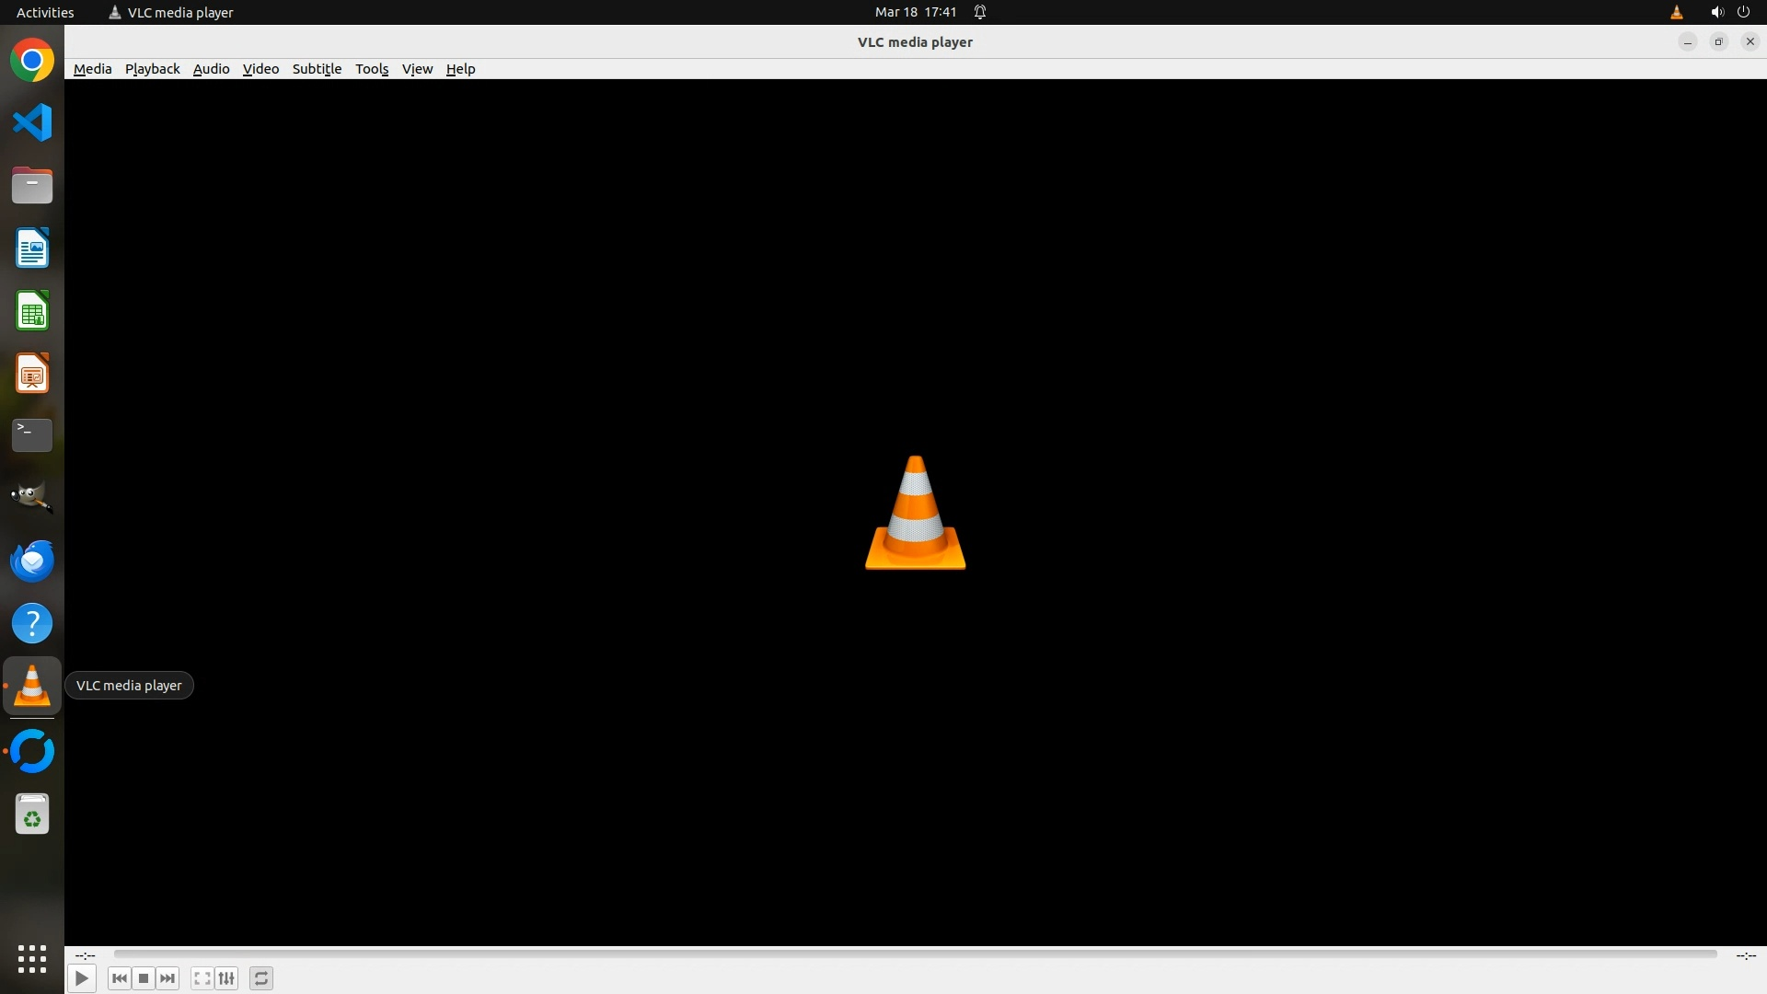Viewport: 1767px width, 994px height.
Task: Click on the playback seek bar
Action: pos(915,954)
